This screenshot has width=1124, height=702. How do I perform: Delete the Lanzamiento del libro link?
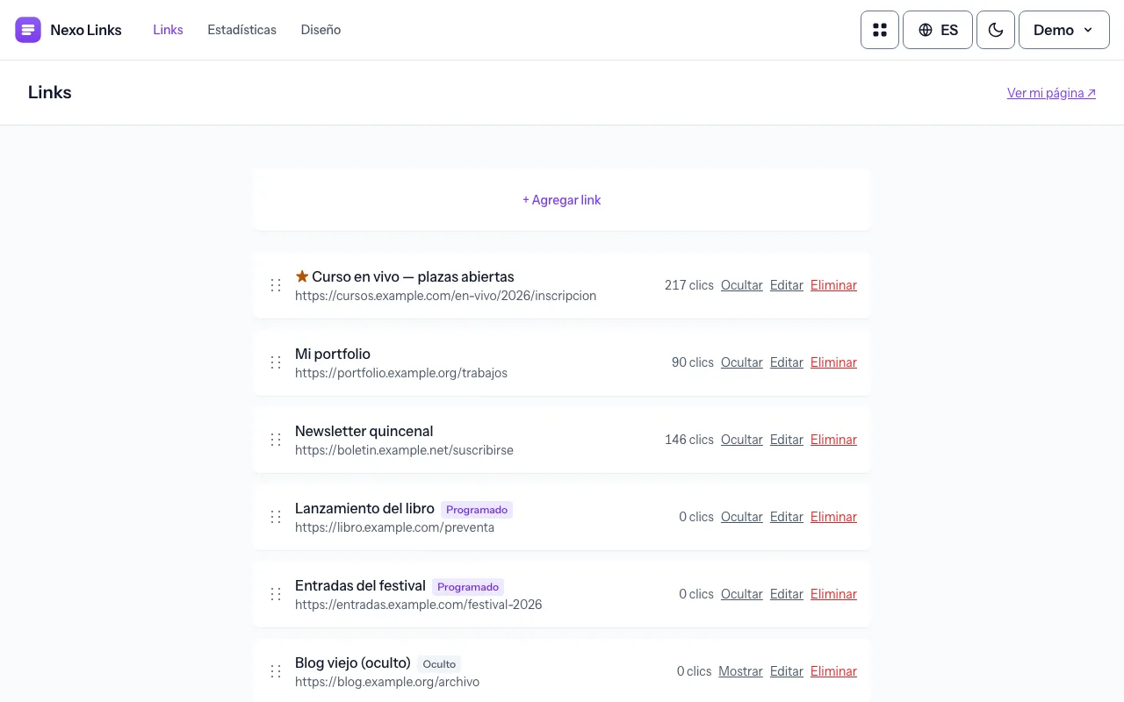point(833,517)
